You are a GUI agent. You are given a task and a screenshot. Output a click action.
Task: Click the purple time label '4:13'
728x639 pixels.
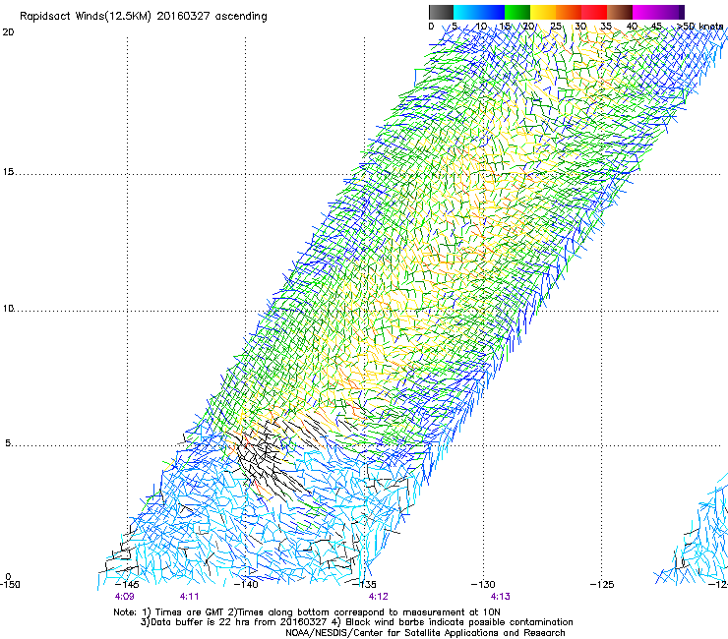tap(501, 597)
